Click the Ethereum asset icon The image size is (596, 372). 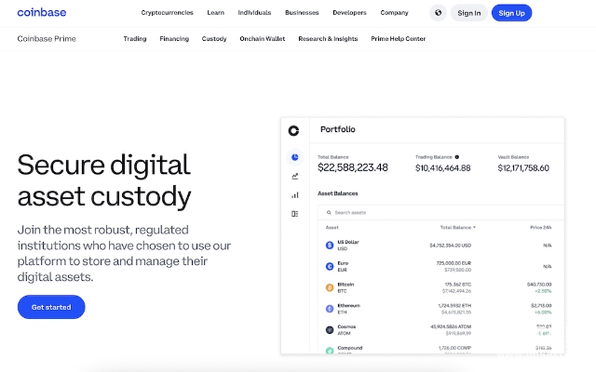(x=330, y=309)
